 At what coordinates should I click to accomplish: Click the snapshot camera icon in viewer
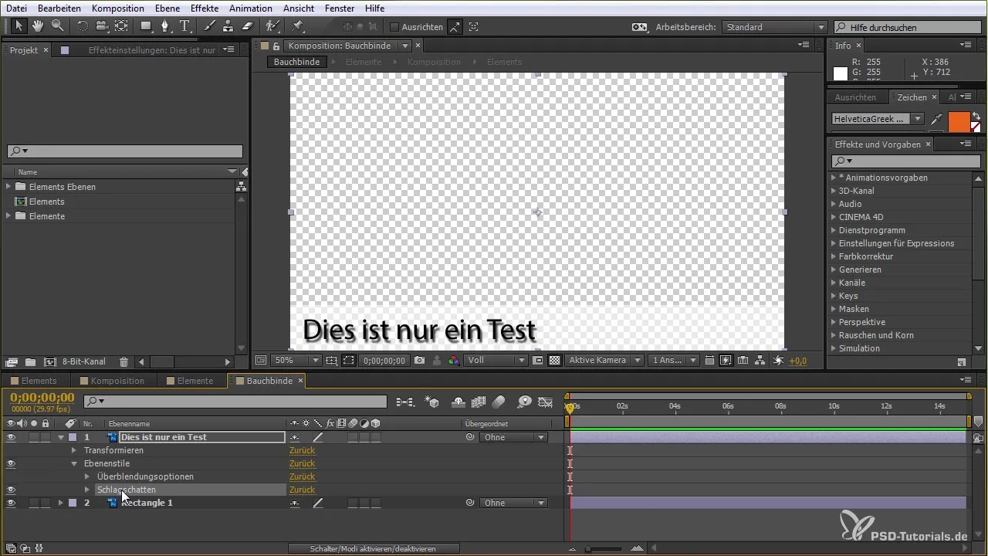click(x=420, y=361)
